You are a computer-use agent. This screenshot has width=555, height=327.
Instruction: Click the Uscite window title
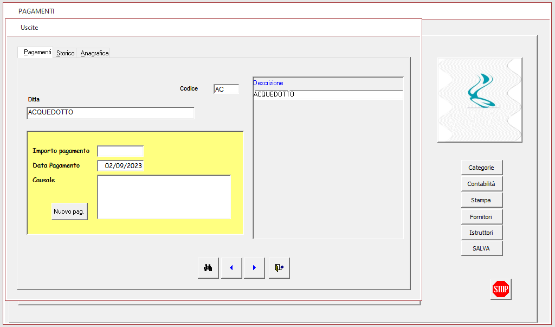(29, 28)
